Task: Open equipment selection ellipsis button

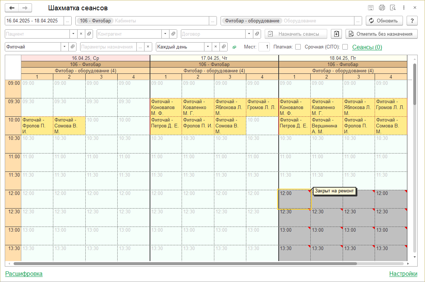Action: (358, 21)
